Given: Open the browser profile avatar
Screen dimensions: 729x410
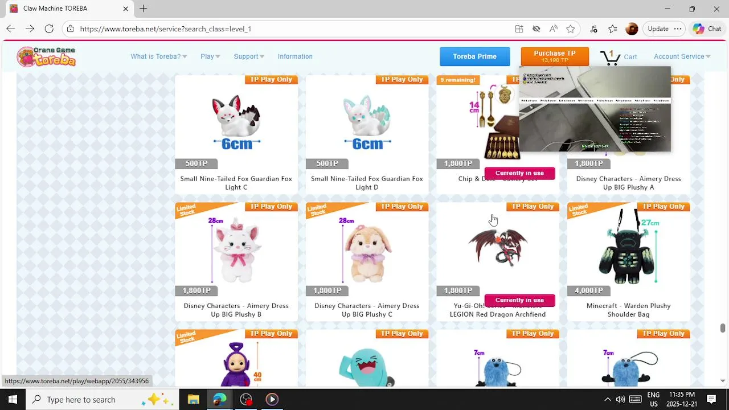Looking at the screenshot, I should coord(632,29).
